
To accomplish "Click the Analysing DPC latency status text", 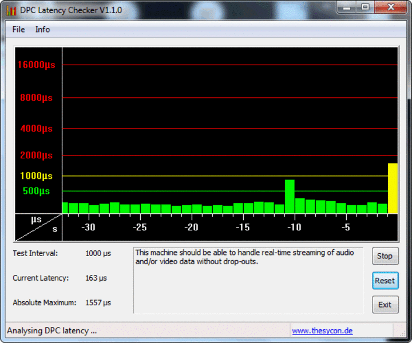I will click(52, 330).
